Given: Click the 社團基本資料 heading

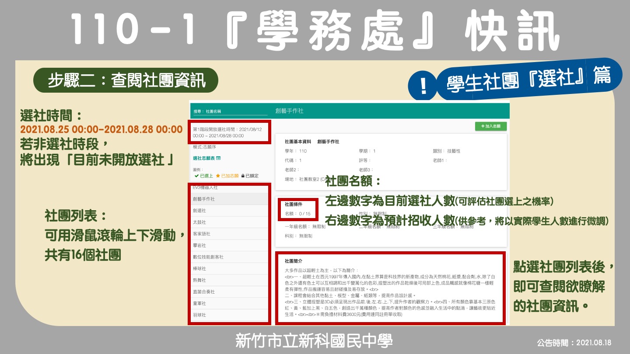Looking at the screenshot, I should coord(297,142).
